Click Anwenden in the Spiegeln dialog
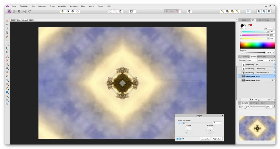Screen dimensions: 280x149 pyautogui.click(x=205, y=139)
